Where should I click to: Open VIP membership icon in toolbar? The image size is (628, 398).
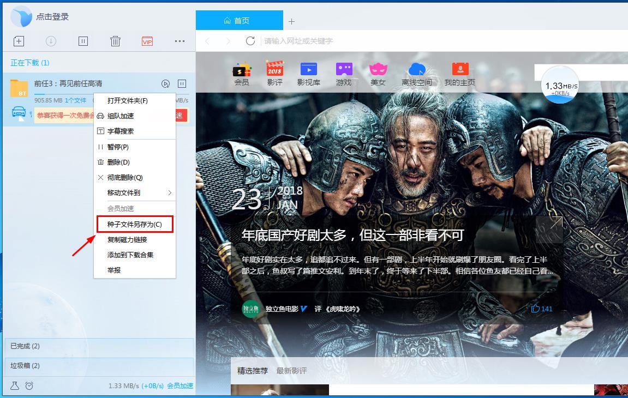(x=146, y=41)
